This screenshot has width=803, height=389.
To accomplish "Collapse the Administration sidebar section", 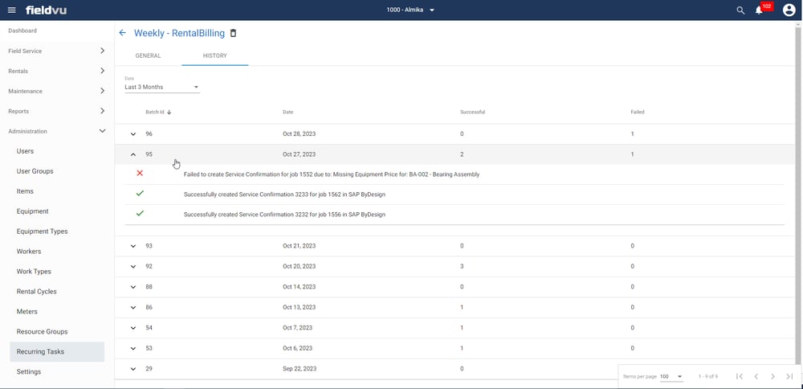I will pos(56,131).
